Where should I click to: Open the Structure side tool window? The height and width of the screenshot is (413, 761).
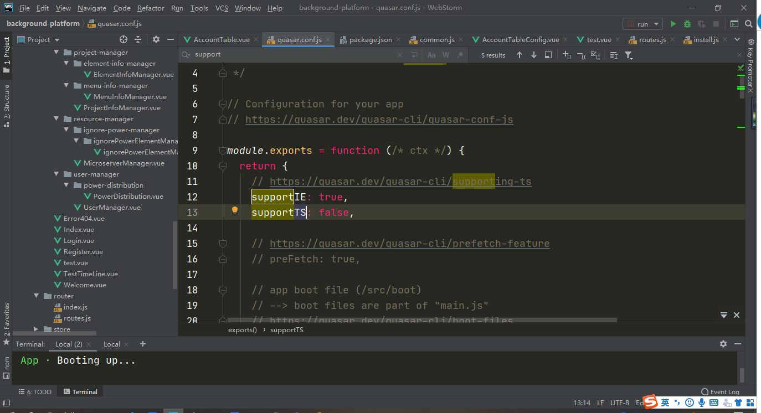[x=7, y=105]
